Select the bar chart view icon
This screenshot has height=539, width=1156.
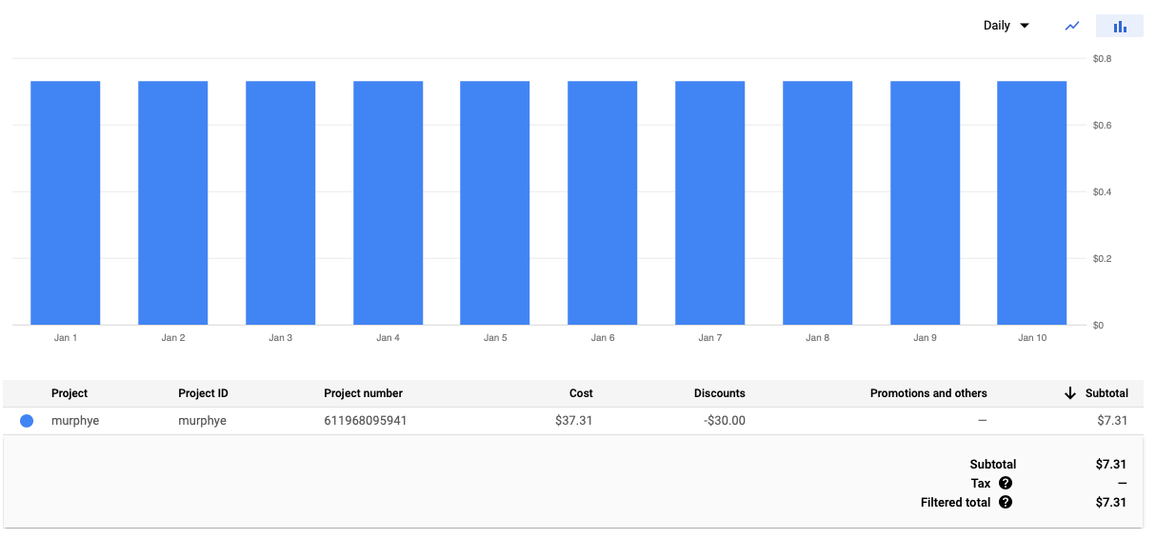(x=1120, y=26)
